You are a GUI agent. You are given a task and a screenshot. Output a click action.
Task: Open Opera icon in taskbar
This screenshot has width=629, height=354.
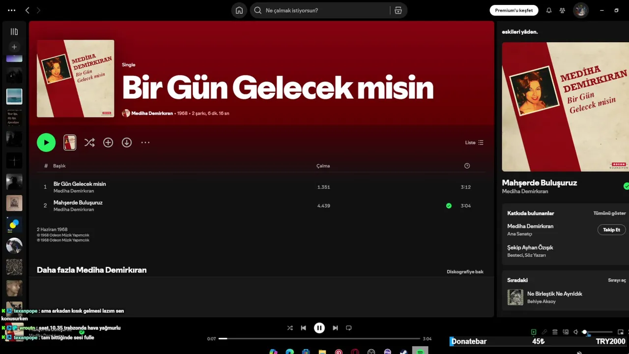(355, 352)
